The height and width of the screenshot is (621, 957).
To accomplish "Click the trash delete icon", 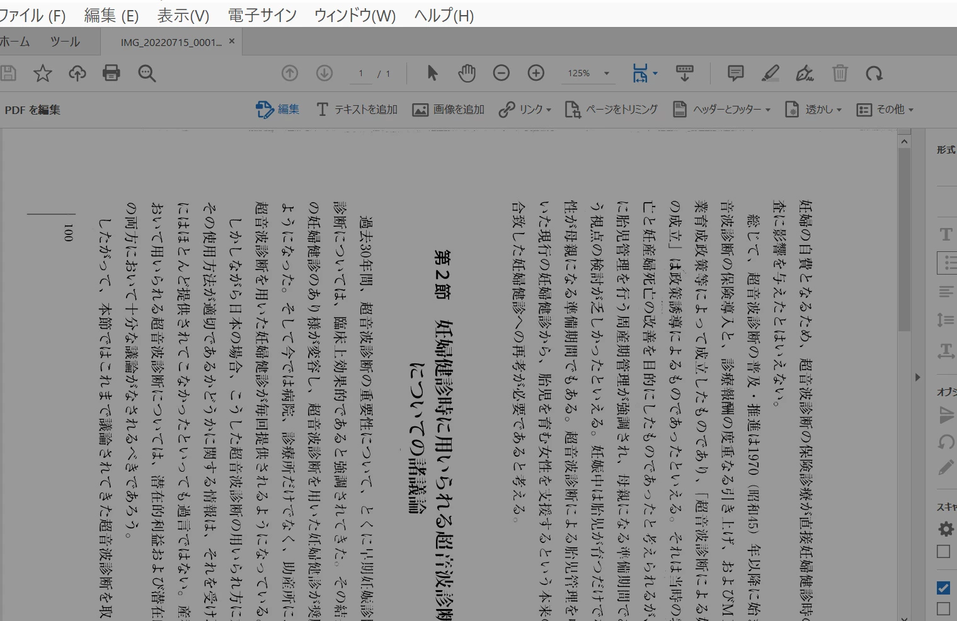I will tap(840, 73).
